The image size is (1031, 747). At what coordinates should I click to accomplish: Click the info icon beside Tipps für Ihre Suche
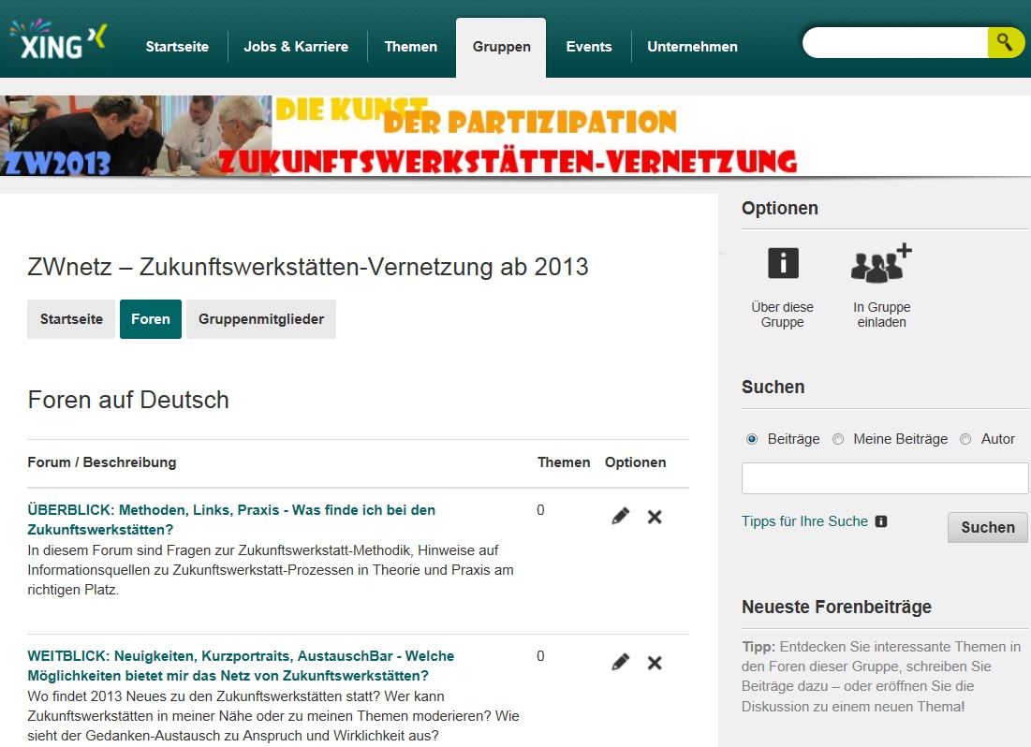[x=881, y=521]
